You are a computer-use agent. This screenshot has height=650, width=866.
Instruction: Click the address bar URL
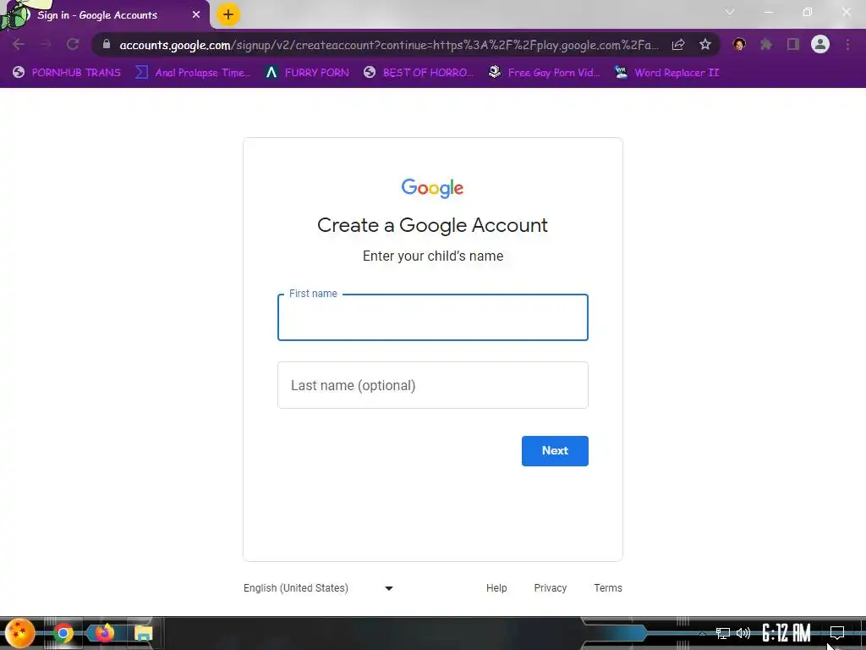click(x=389, y=45)
